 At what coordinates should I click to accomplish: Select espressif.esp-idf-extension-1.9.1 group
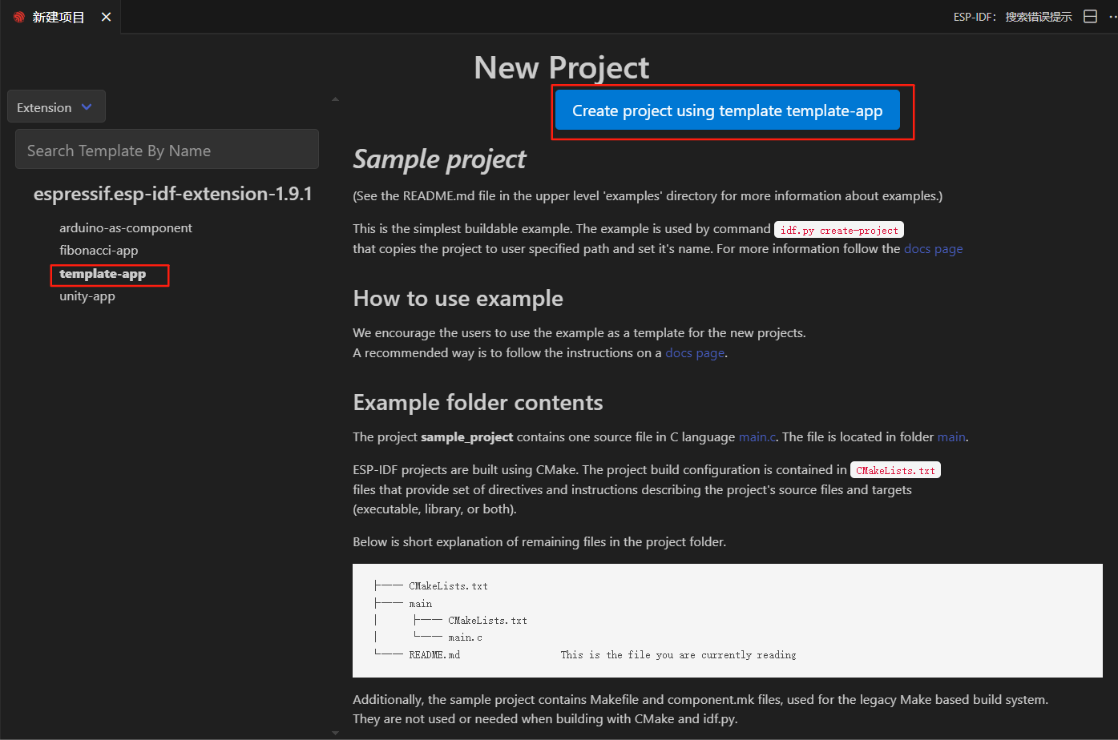172,194
